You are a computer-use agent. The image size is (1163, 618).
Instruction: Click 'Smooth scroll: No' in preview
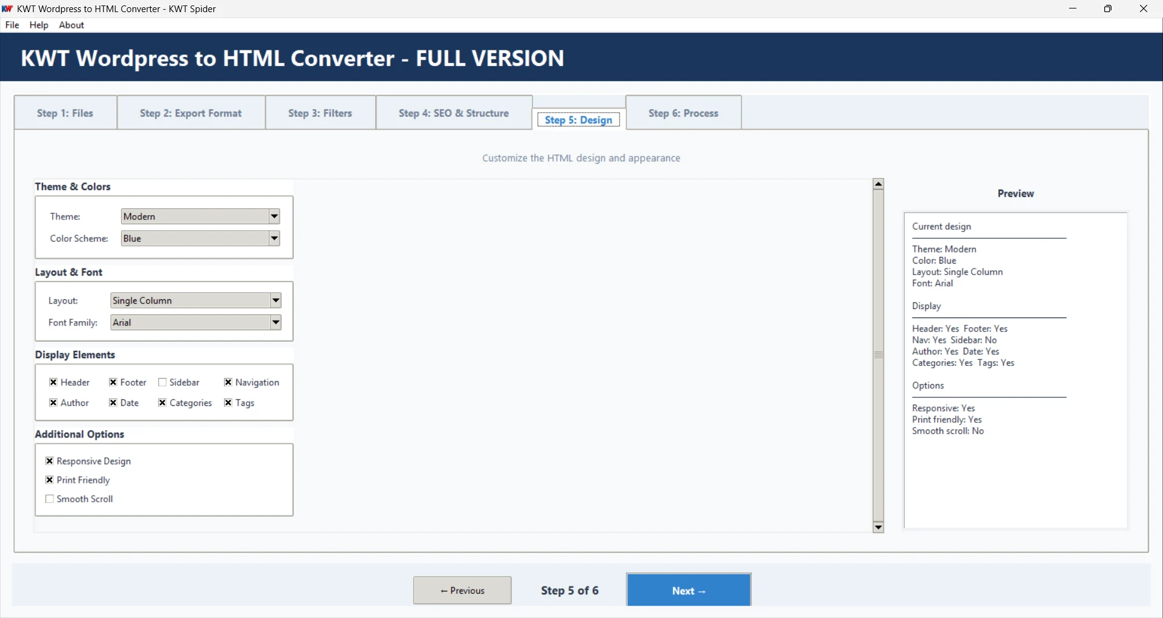[948, 431]
